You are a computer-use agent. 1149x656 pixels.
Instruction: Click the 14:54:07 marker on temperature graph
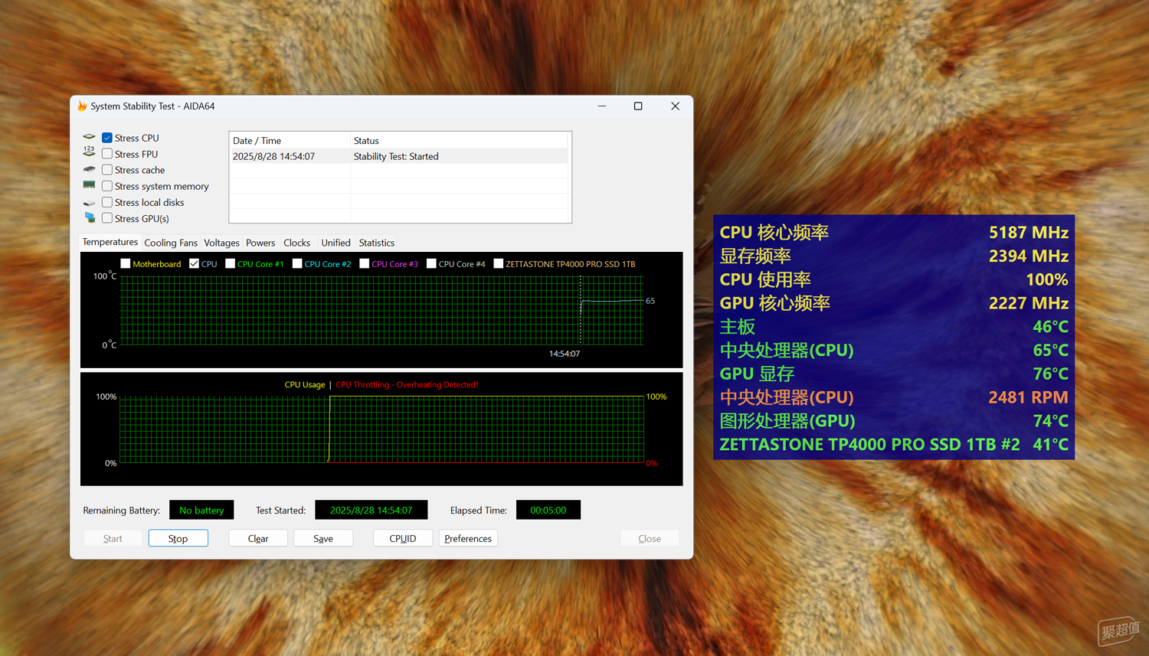tap(565, 354)
